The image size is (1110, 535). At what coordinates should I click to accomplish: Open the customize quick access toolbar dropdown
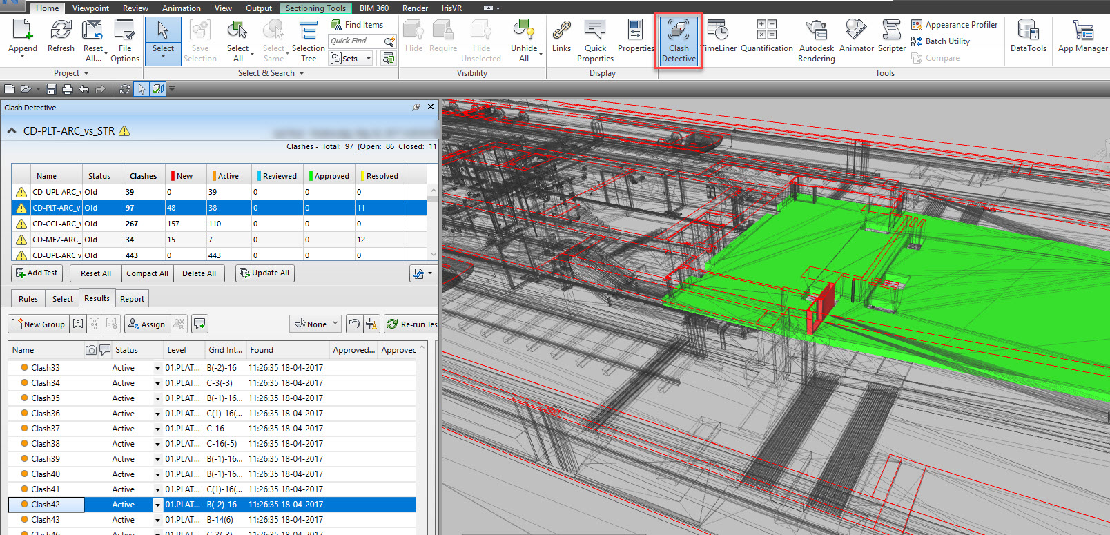(x=172, y=89)
